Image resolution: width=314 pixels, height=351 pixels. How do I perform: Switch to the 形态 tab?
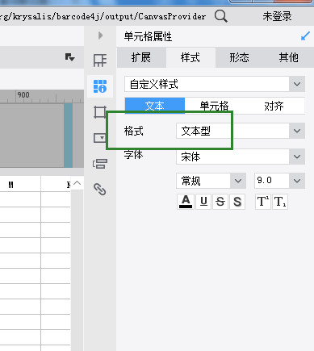[x=240, y=57]
